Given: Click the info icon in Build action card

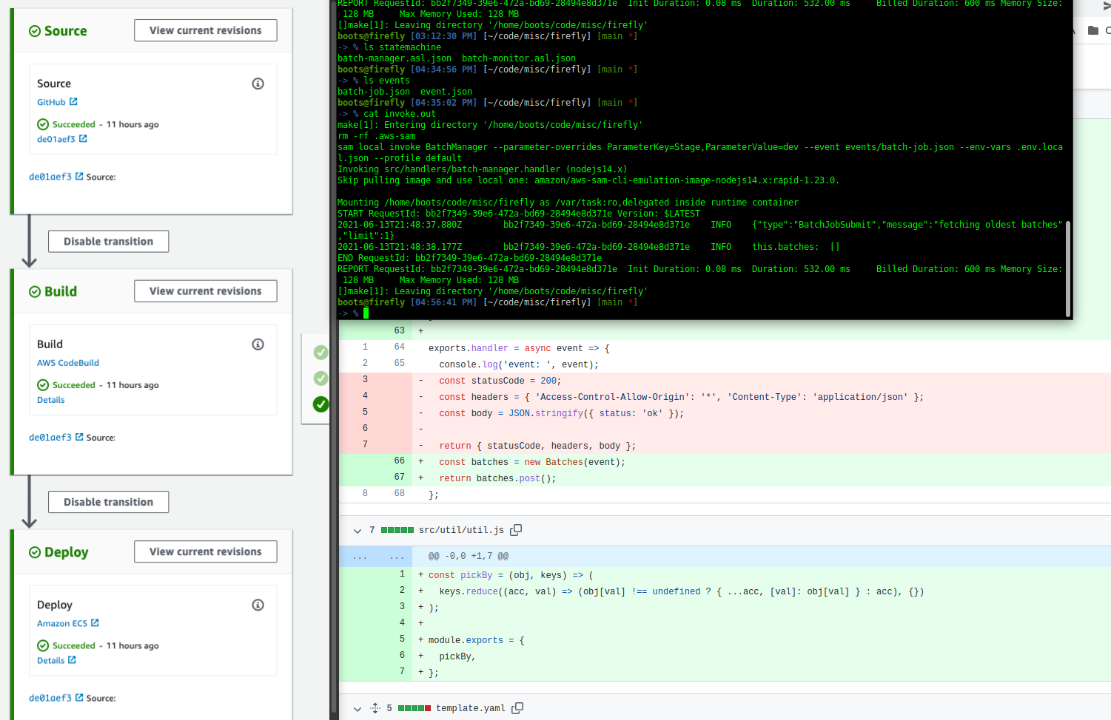Looking at the screenshot, I should coord(258,344).
